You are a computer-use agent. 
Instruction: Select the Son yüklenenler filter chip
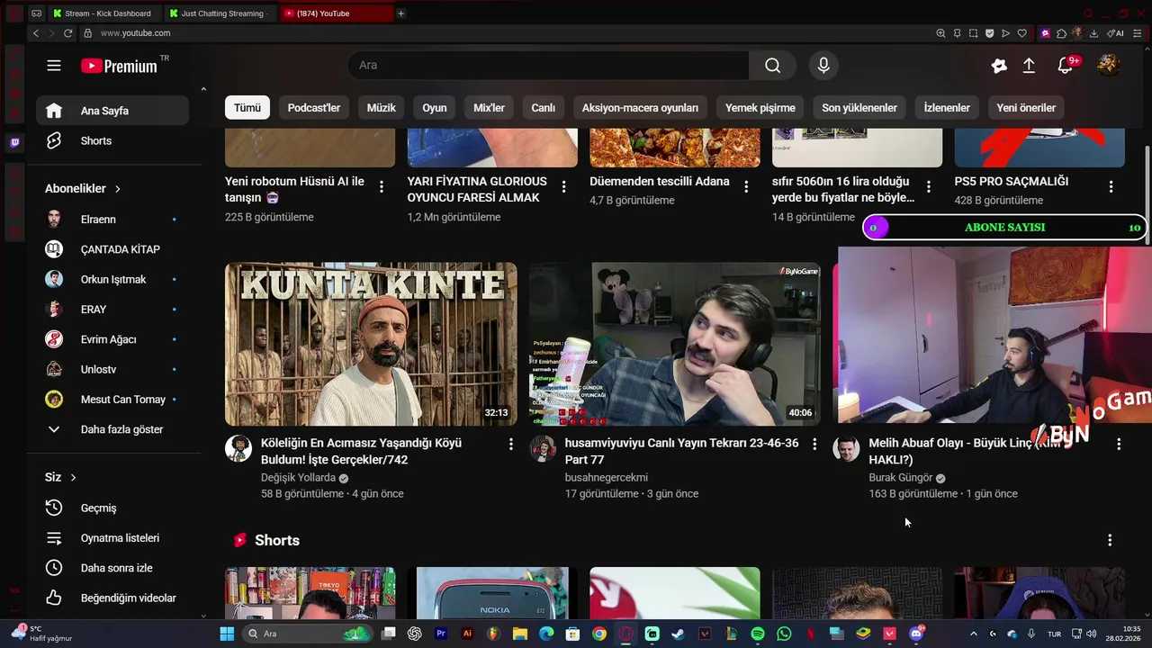pyautogui.click(x=859, y=108)
